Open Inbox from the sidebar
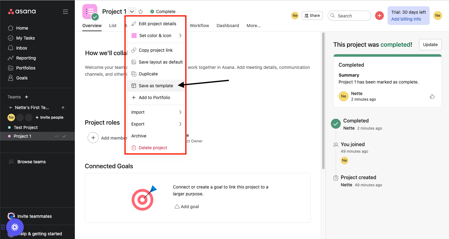Viewport: 449px width, 239px height. [22, 48]
